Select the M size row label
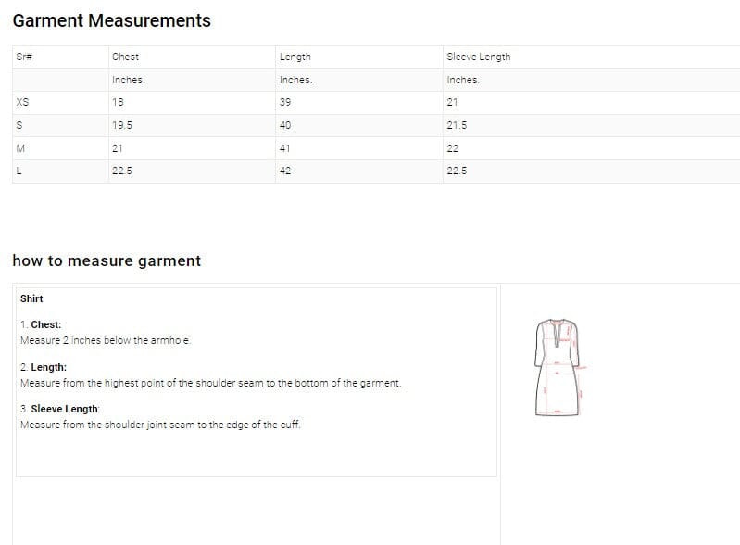 point(20,148)
